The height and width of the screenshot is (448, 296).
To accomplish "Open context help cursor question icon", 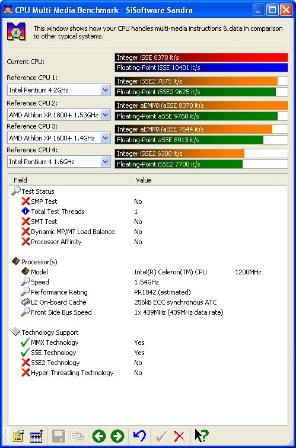I will click(x=202, y=436).
